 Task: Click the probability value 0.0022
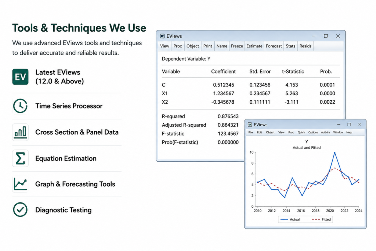(327, 102)
